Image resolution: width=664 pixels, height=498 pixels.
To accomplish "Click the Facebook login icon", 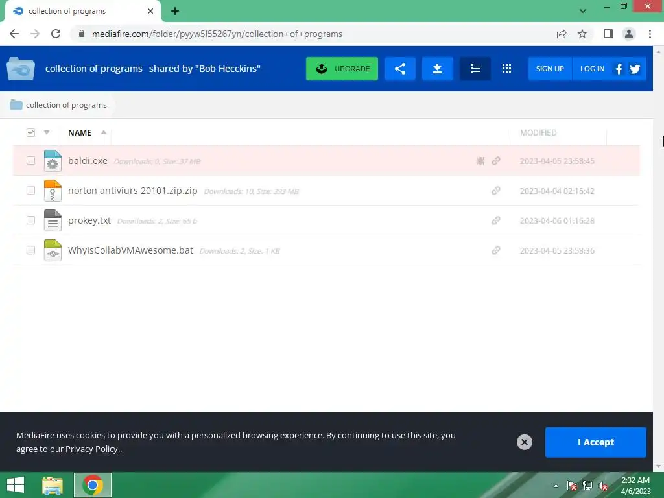I will pyautogui.click(x=619, y=69).
